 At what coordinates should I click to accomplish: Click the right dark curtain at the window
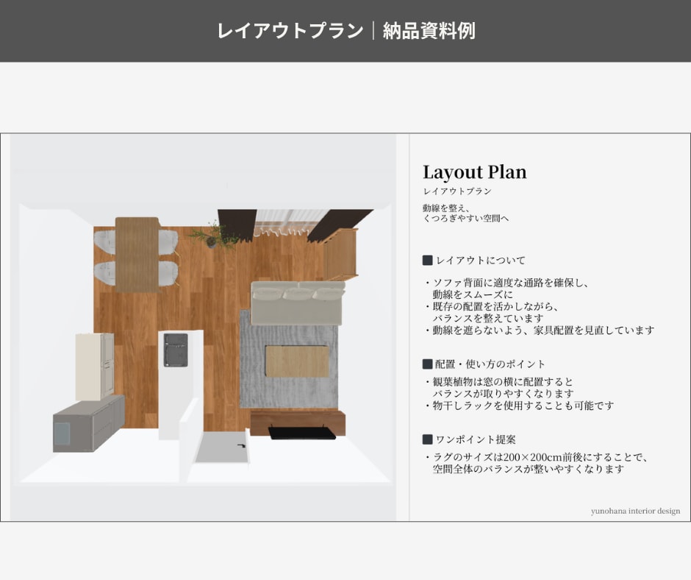pyautogui.click(x=340, y=224)
